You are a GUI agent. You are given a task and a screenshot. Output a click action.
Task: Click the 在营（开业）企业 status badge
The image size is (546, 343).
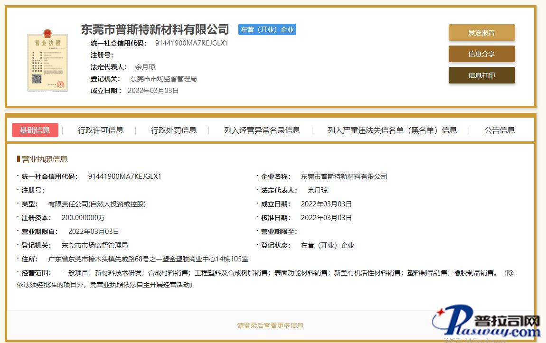pos(267,29)
